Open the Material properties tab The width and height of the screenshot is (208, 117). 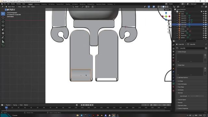[173, 87]
